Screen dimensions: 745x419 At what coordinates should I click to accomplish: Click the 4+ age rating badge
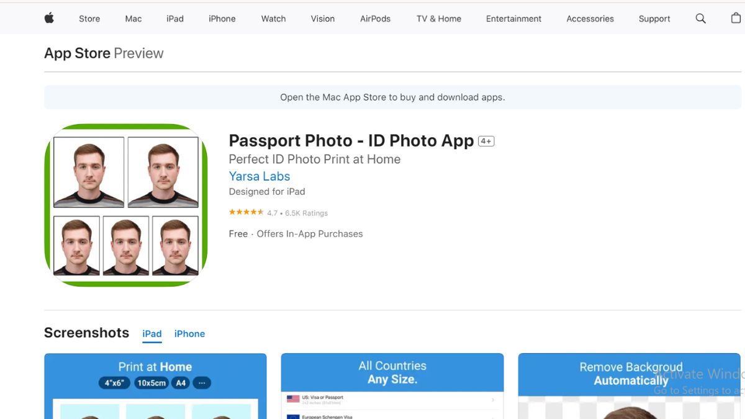click(485, 140)
